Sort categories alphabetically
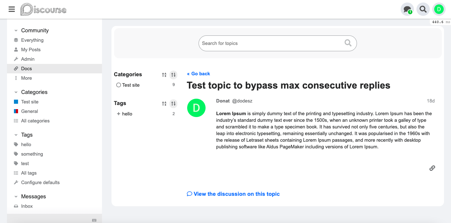The image size is (451, 223). coord(164,75)
